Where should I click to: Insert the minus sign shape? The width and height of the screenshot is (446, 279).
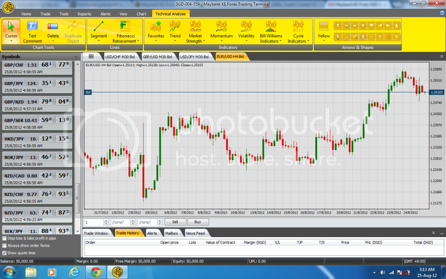[x=371, y=37]
